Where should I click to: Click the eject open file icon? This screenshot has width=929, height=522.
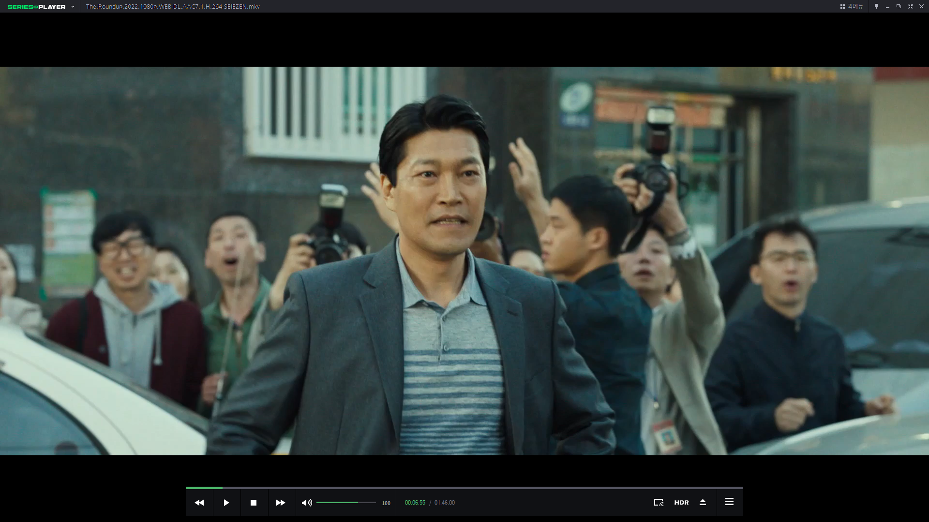tap(703, 503)
